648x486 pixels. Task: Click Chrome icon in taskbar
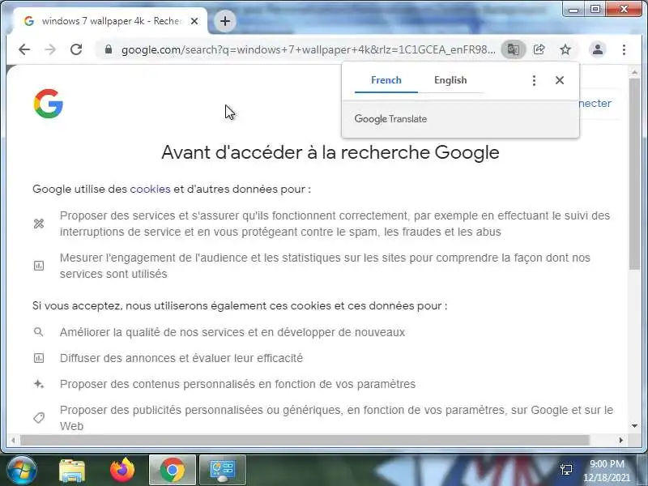[x=173, y=471]
